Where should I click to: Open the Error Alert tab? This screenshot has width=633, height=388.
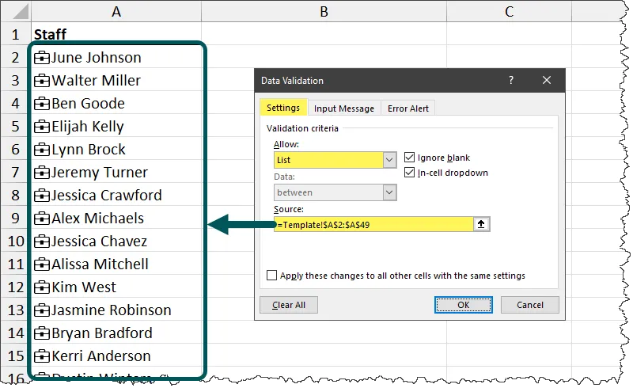pyautogui.click(x=407, y=108)
